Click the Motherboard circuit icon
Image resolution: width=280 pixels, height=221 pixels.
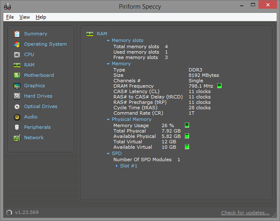click(x=17, y=75)
